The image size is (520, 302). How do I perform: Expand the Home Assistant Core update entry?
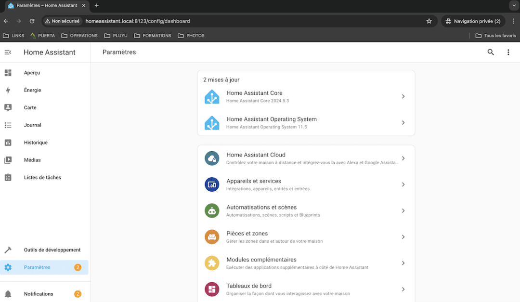(x=306, y=96)
